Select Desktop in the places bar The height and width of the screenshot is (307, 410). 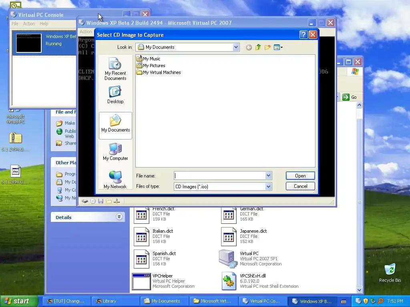coord(115,95)
